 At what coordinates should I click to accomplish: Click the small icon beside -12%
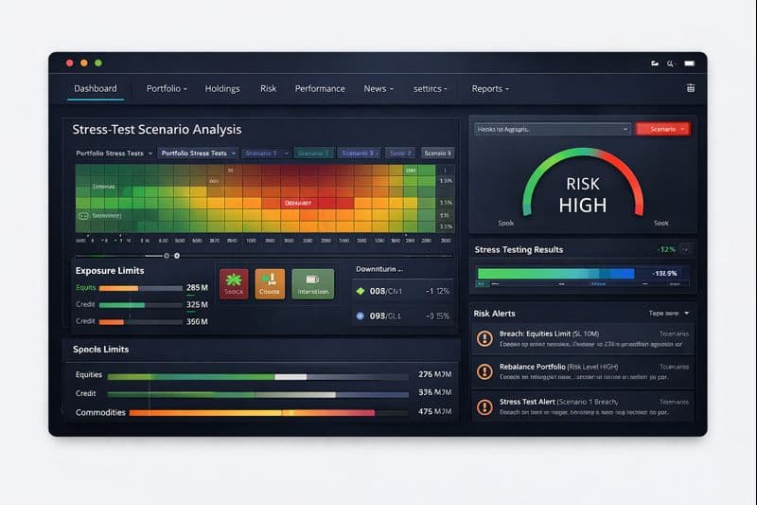(684, 249)
